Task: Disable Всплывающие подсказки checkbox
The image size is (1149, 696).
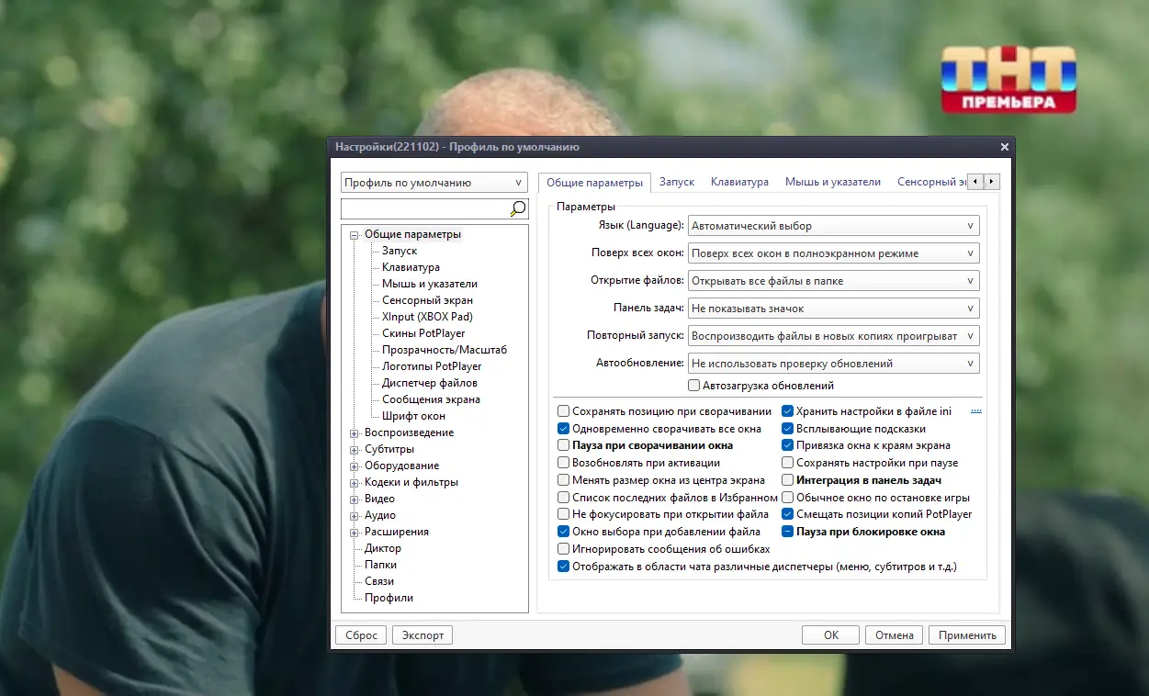Action: (787, 429)
